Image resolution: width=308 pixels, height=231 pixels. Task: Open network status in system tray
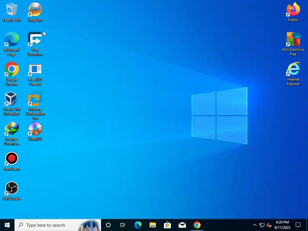point(262,225)
